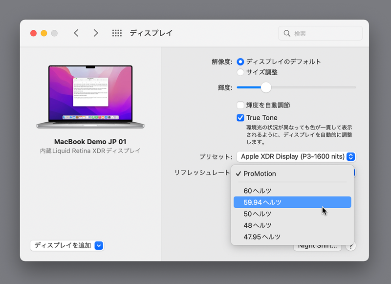Select サイズ調整 resolution radio
391x284 pixels.
coord(240,72)
